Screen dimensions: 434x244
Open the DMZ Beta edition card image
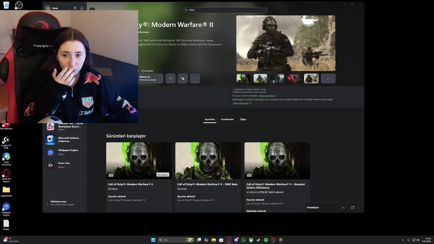click(208, 161)
